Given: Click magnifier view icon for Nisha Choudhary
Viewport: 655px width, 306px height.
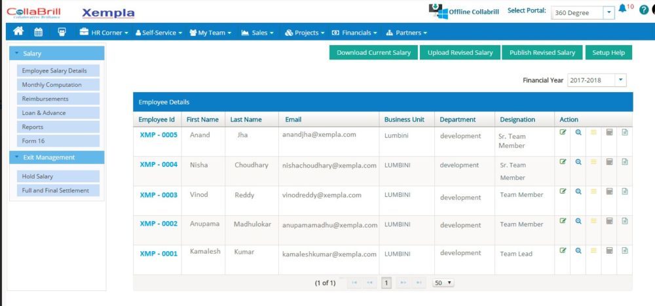Looking at the screenshot, I should coord(578,161).
